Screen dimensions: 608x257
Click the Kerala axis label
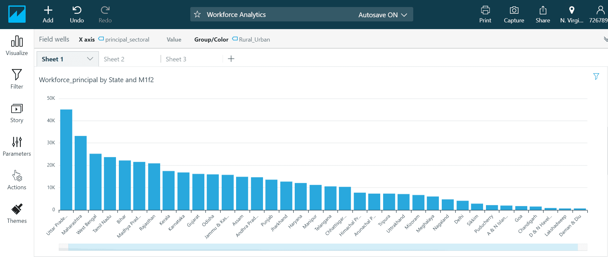[165, 220]
